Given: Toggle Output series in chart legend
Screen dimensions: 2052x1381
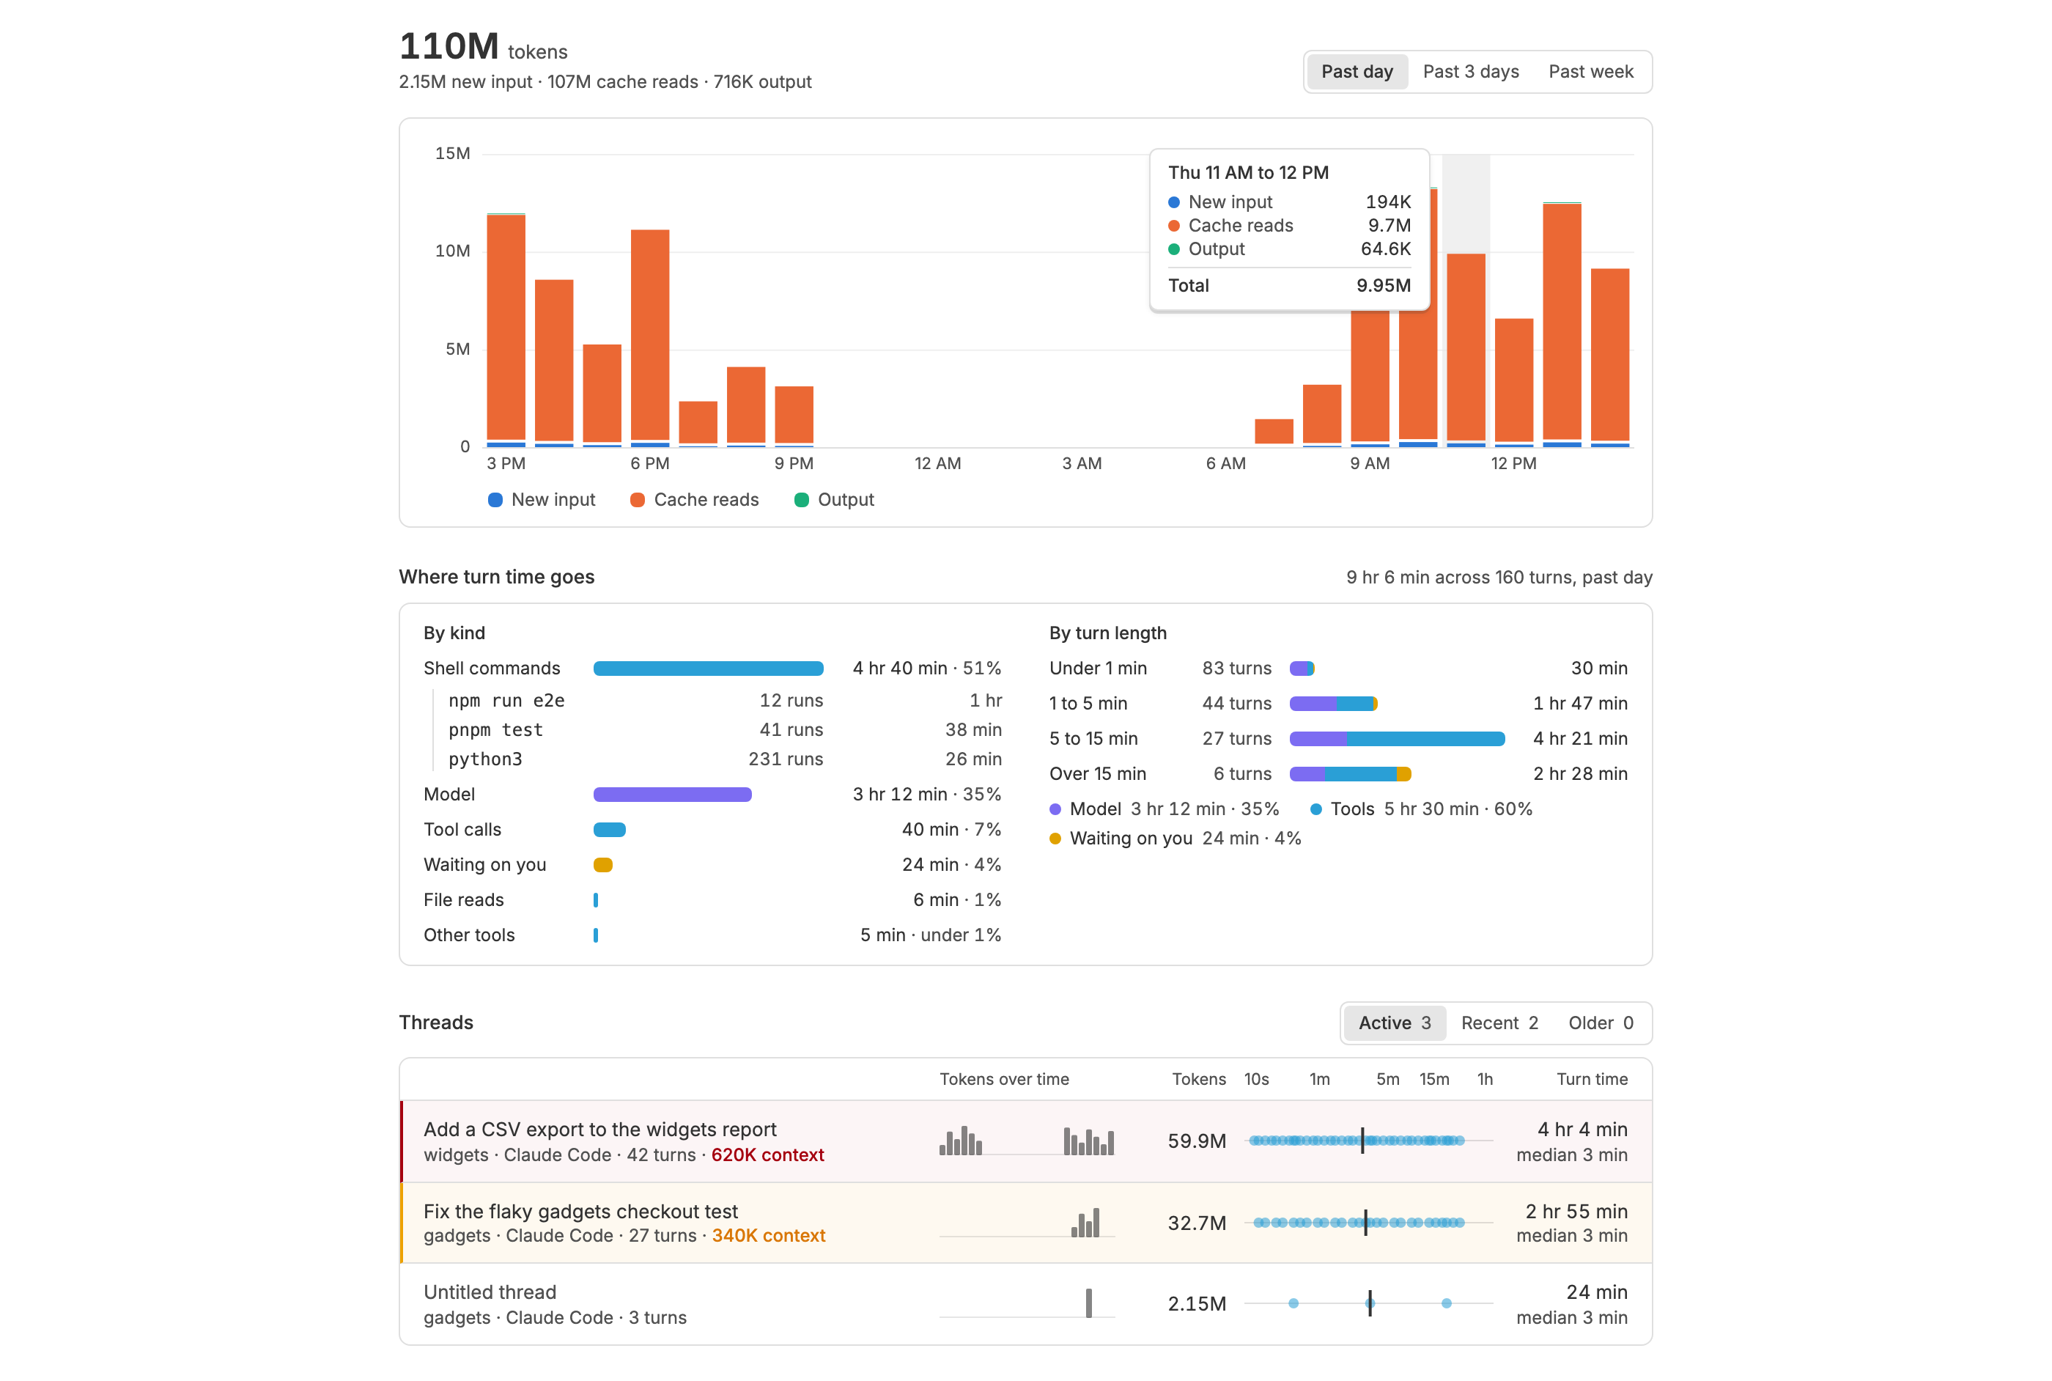Looking at the screenshot, I should (834, 499).
